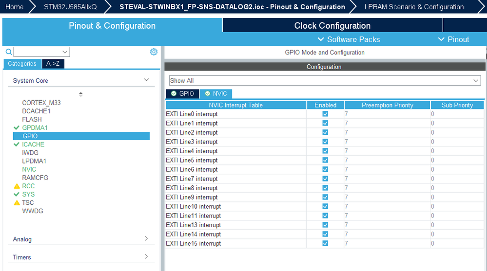Viewport: 487px width, 271px height.
Task: Toggle EXTI Line5 interrupt enabled checkbox
Action: pyautogui.click(x=325, y=160)
